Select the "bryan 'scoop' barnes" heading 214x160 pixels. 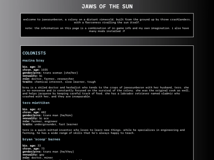41,139
